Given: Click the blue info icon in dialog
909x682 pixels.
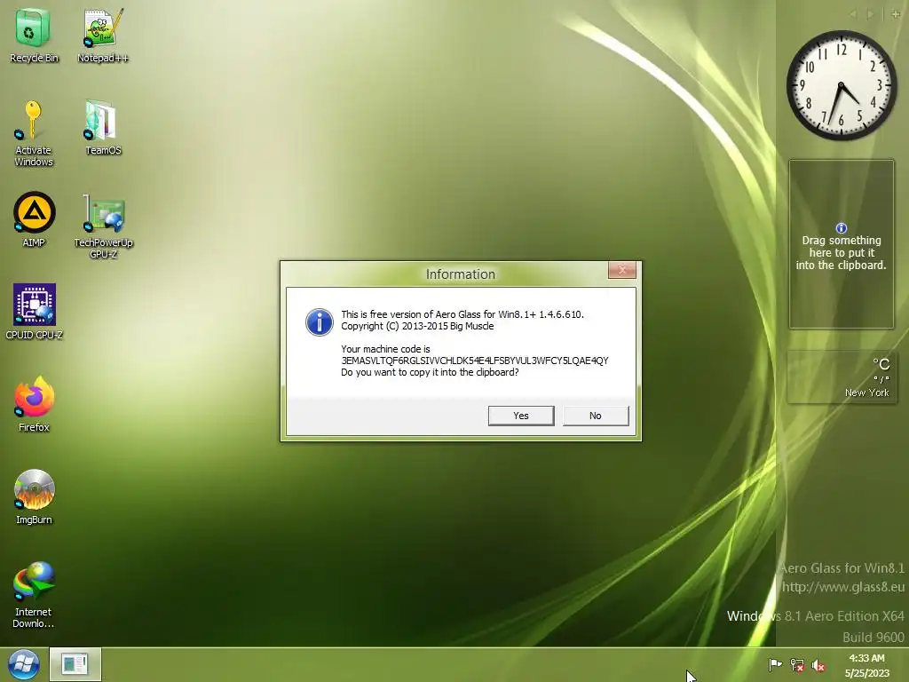Looking at the screenshot, I should 320,321.
